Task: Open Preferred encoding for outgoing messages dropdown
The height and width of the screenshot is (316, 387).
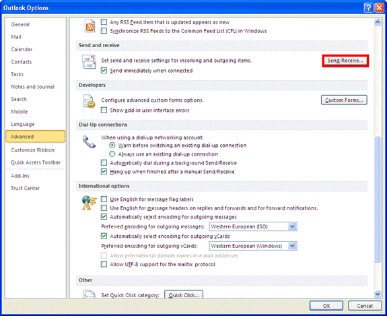Action: point(293,226)
